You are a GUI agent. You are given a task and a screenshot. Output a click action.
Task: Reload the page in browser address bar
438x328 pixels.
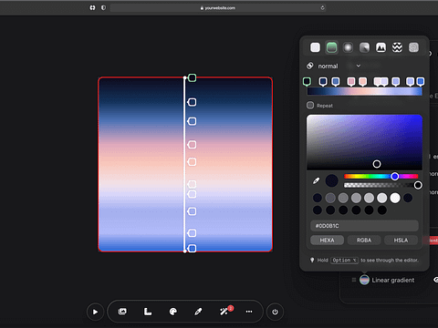tap(322, 8)
